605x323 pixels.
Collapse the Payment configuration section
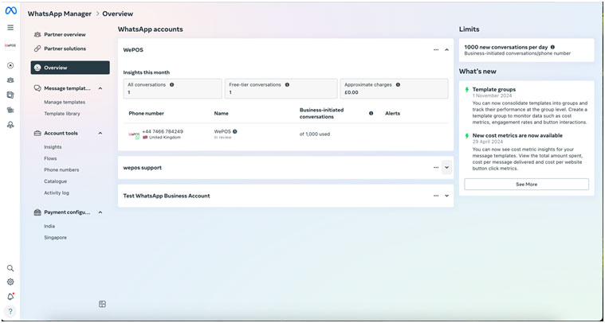pos(100,212)
